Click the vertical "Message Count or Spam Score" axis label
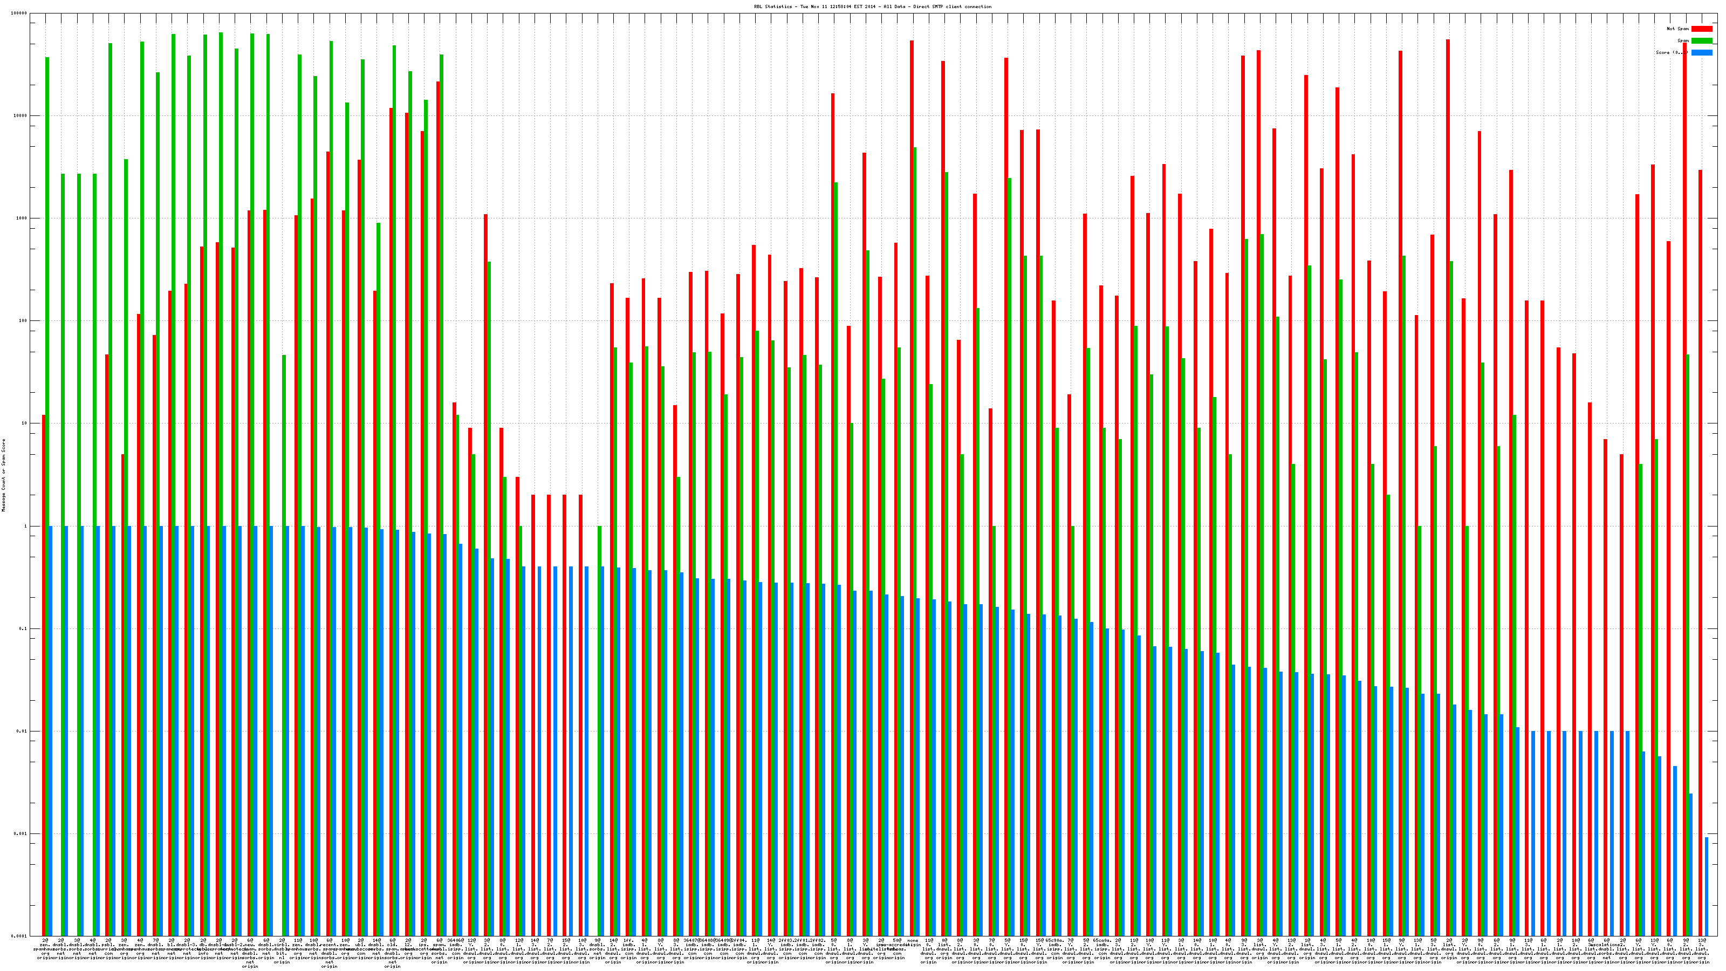 (3, 475)
